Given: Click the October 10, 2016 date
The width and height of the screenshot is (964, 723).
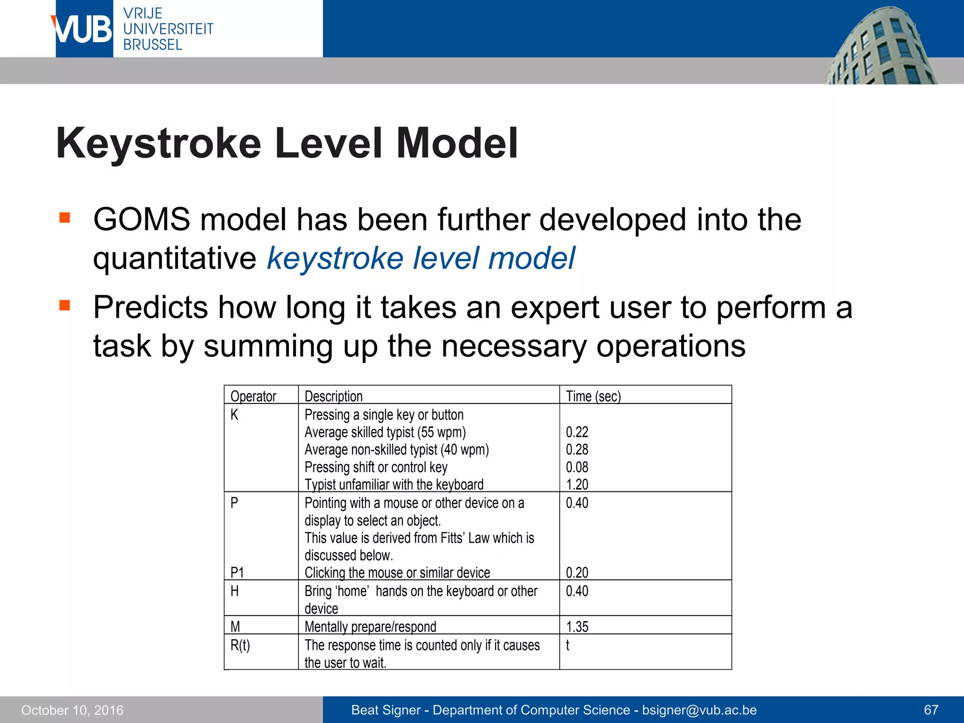Looking at the screenshot, I should [72, 710].
